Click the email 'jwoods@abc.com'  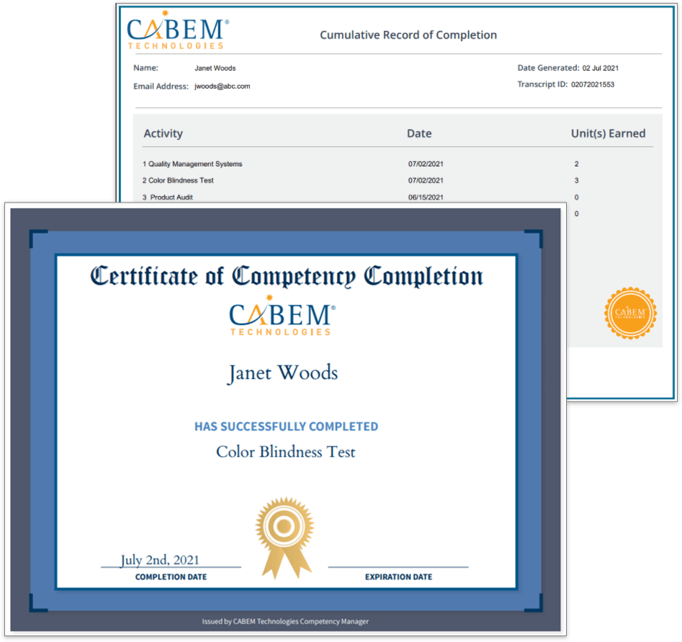point(223,86)
